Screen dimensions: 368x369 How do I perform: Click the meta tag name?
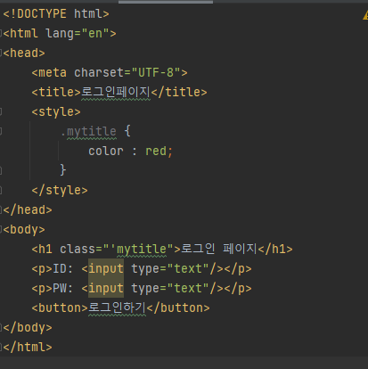(53, 73)
